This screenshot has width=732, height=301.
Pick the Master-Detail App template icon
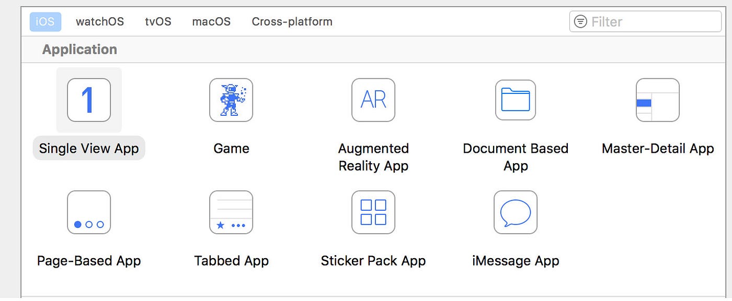tap(658, 100)
